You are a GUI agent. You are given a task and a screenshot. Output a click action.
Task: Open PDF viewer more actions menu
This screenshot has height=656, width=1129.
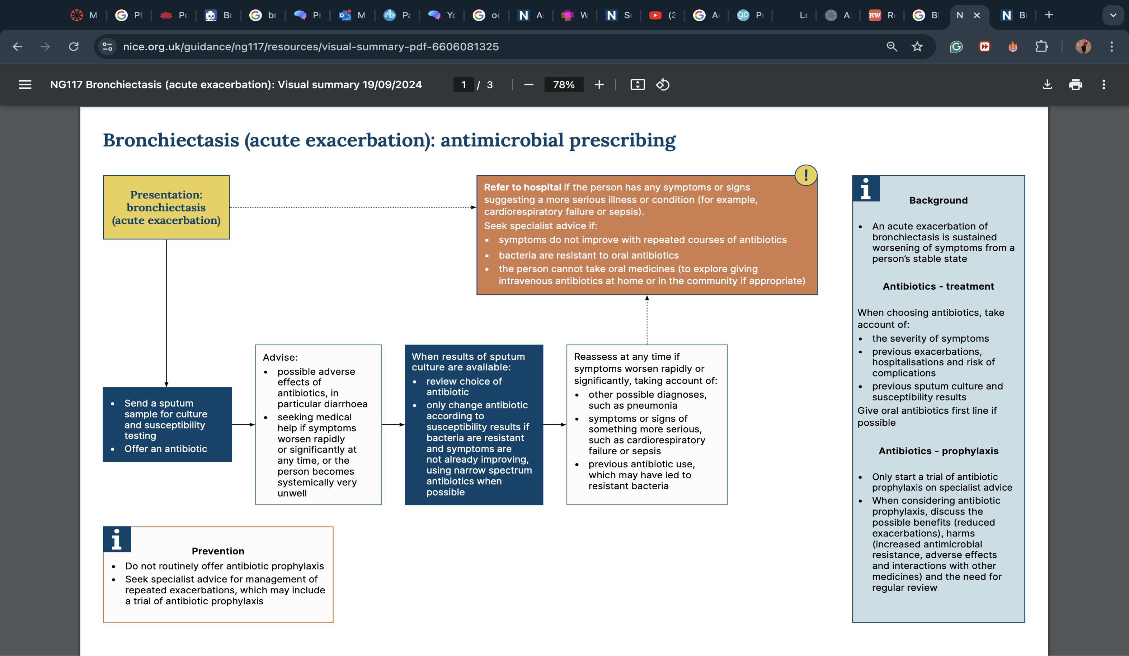tap(1103, 85)
